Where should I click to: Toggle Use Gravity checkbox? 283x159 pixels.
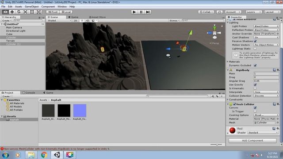255,84
